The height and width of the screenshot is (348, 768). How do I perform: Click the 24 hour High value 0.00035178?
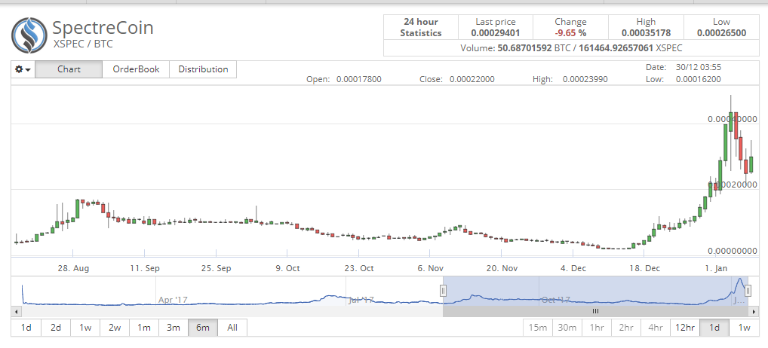click(646, 33)
